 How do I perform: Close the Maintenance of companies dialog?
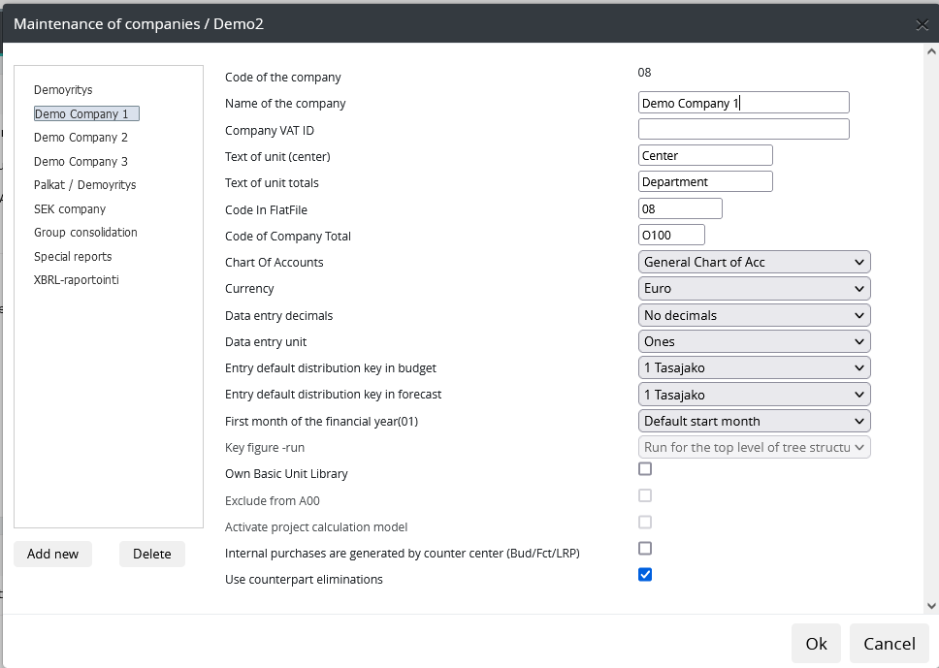click(x=922, y=24)
